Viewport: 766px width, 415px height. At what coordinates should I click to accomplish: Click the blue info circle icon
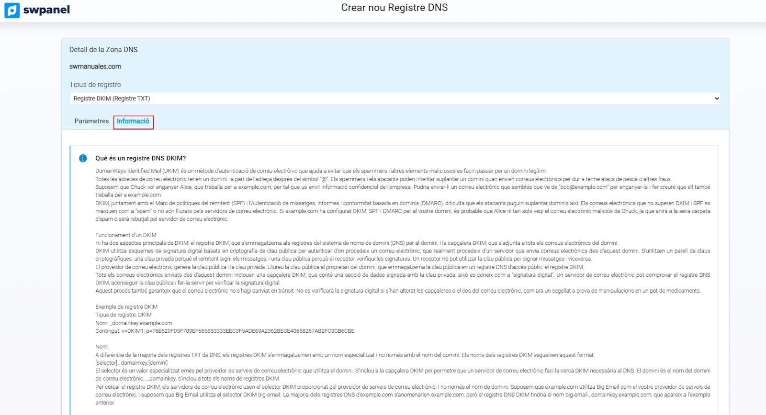[x=83, y=158]
